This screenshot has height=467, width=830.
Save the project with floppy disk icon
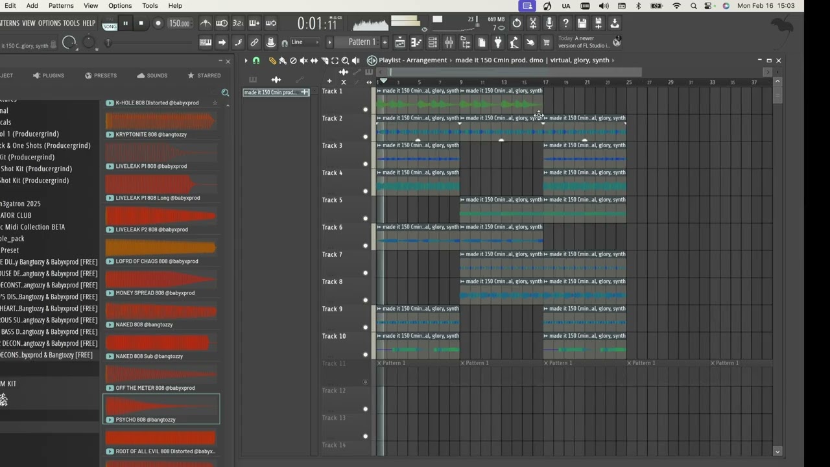(x=582, y=23)
